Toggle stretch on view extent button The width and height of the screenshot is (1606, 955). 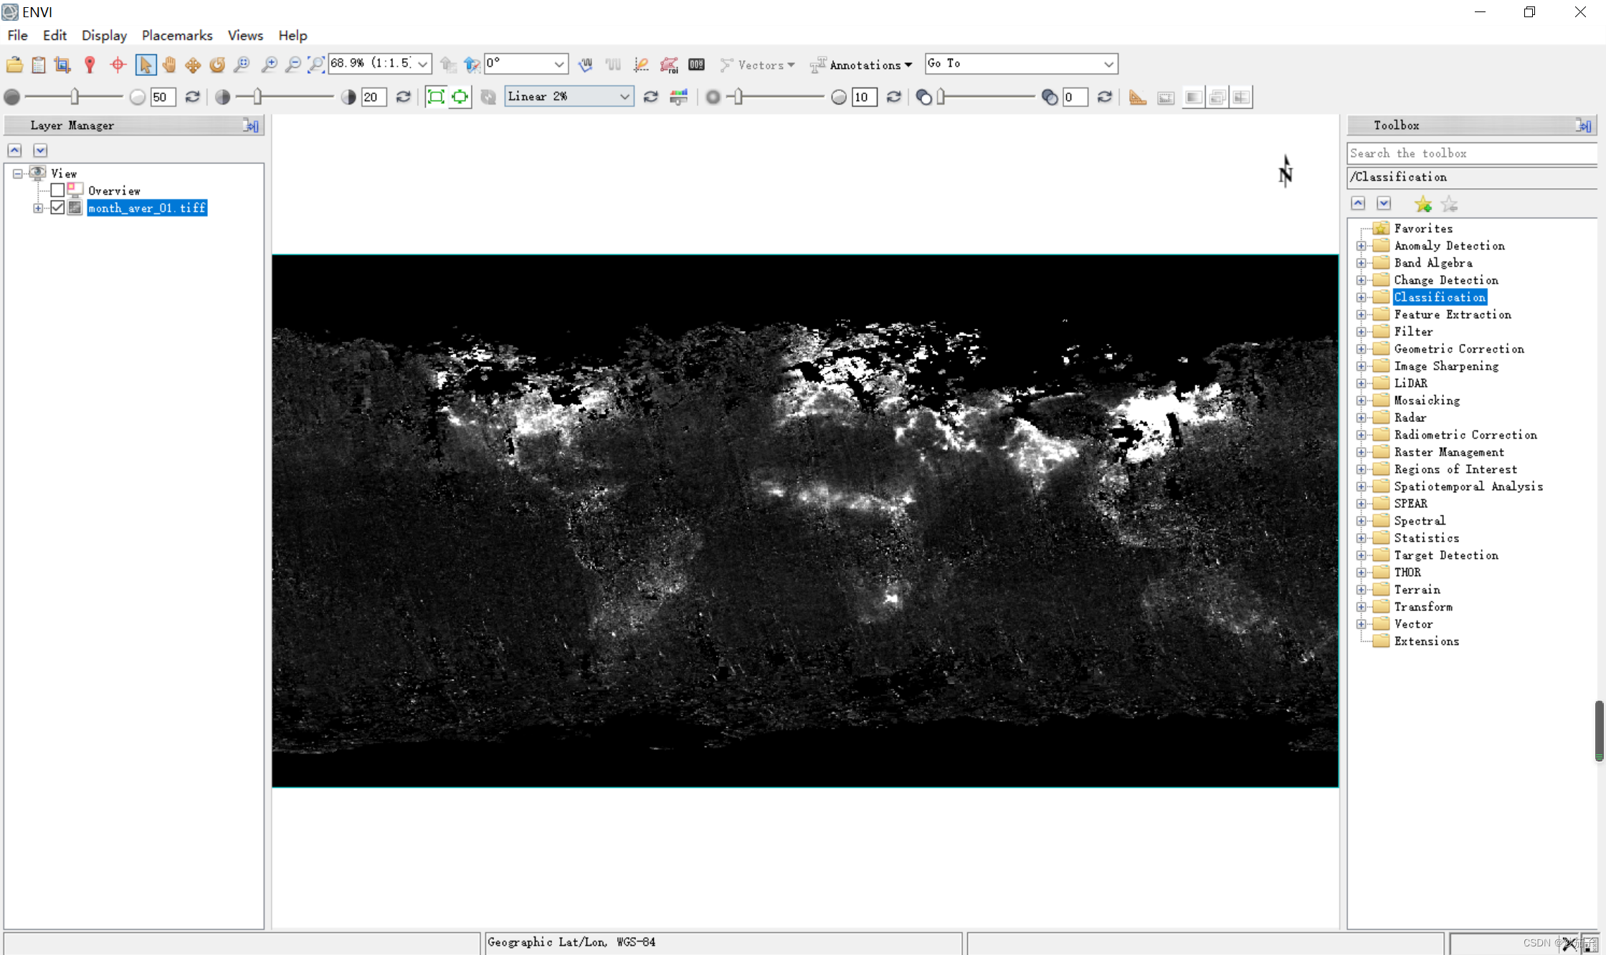(460, 97)
